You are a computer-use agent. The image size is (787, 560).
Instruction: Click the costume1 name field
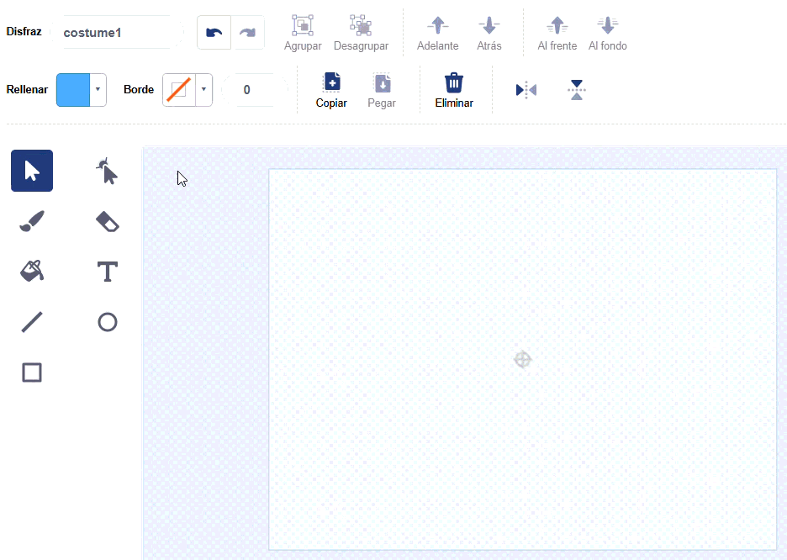point(117,33)
